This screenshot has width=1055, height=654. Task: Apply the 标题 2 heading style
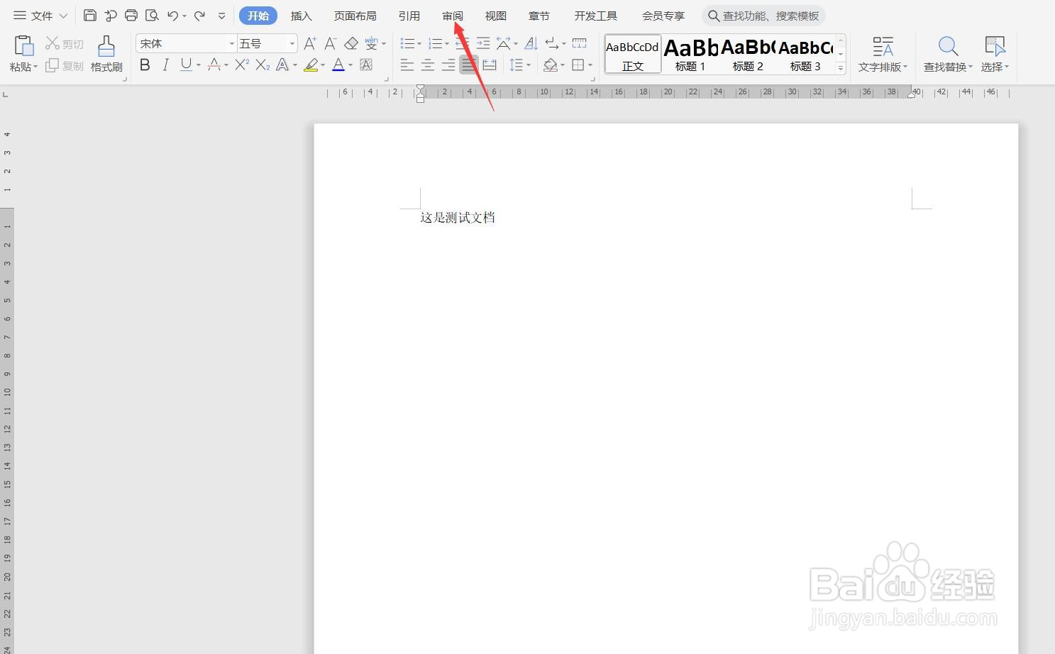pos(748,54)
